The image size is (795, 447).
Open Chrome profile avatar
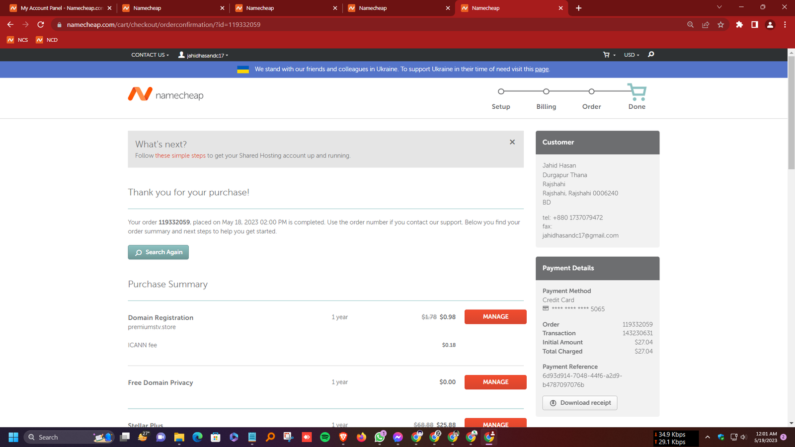770,24
